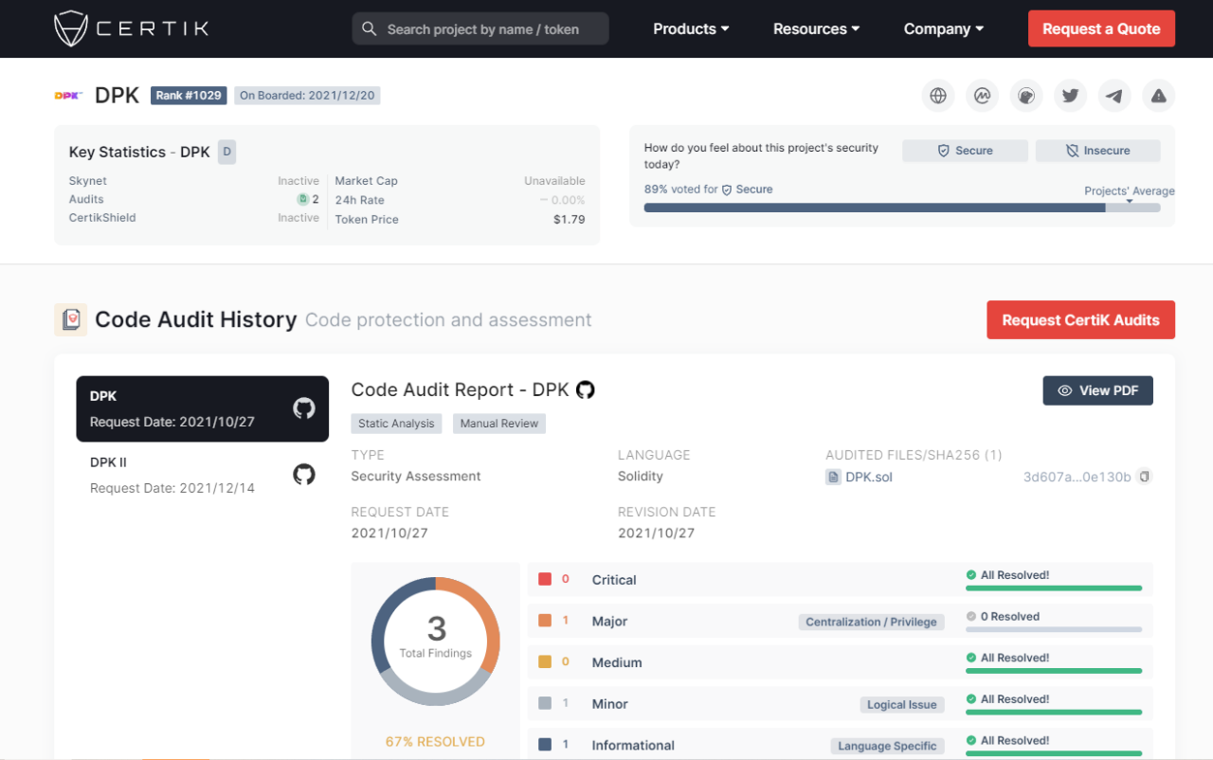Click the magnifier icon in the search box
Screen dimensions: 1213x760
[x=370, y=29]
